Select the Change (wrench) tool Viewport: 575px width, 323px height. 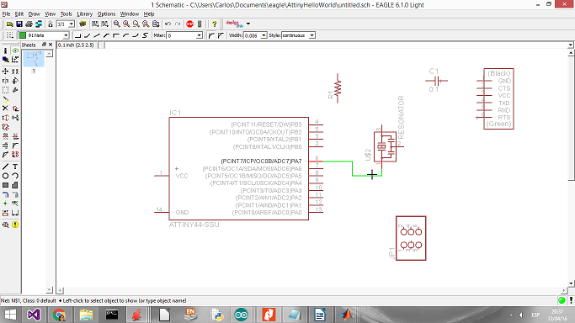click(15, 90)
